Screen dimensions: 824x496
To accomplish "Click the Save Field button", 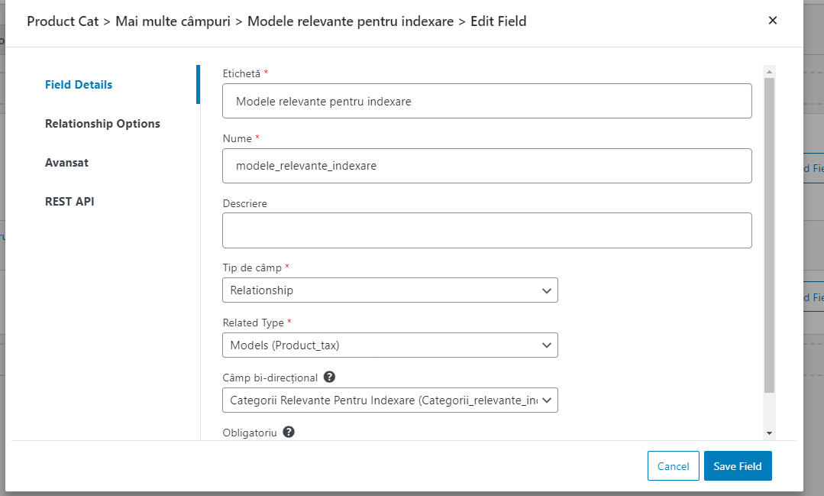I will 738,466.
